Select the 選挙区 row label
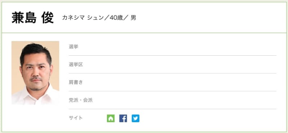 click(76, 65)
